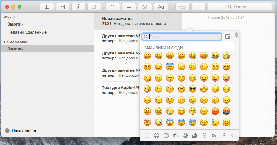This screenshot has height=145, width=277.
Task: Switch to symbols emoji tab
Action: pos(214,135)
